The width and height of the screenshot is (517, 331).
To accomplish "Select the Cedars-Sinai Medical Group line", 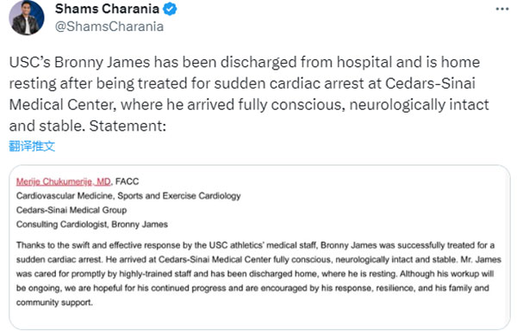I will pyautogui.click(x=72, y=210).
